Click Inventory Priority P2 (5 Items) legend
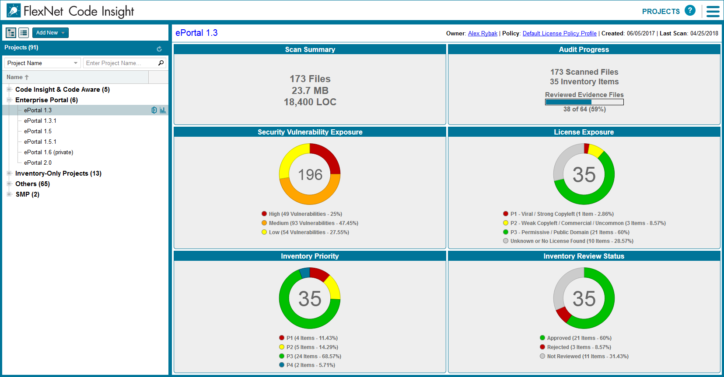 click(x=308, y=347)
